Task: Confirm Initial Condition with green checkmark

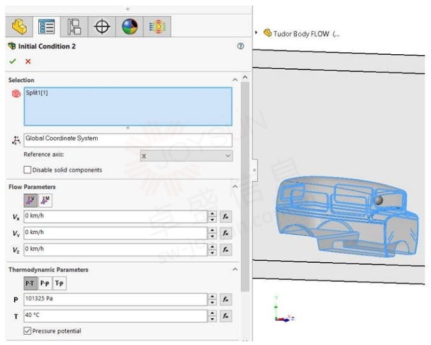Action: click(x=12, y=61)
